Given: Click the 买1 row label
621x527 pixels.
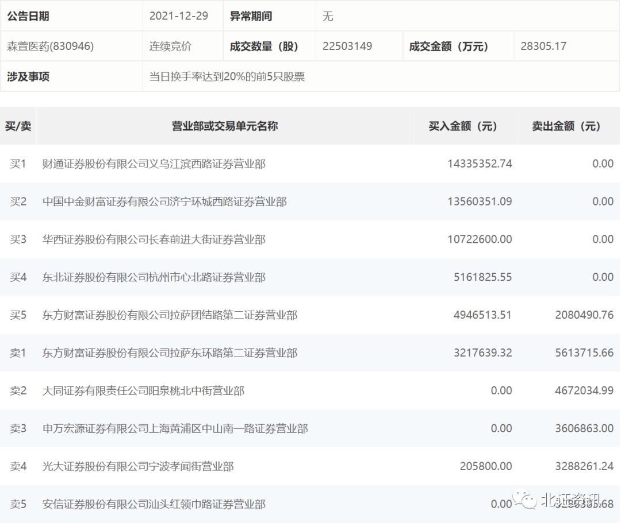Looking at the screenshot, I should point(18,164).
